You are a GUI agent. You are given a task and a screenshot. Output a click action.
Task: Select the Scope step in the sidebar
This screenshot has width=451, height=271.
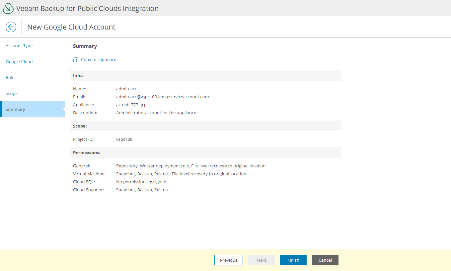click(x=12, y=94)
